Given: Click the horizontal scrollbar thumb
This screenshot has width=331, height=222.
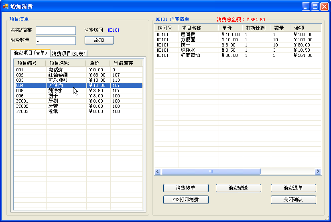Looking at the screenshot, I should pos(211,172).
